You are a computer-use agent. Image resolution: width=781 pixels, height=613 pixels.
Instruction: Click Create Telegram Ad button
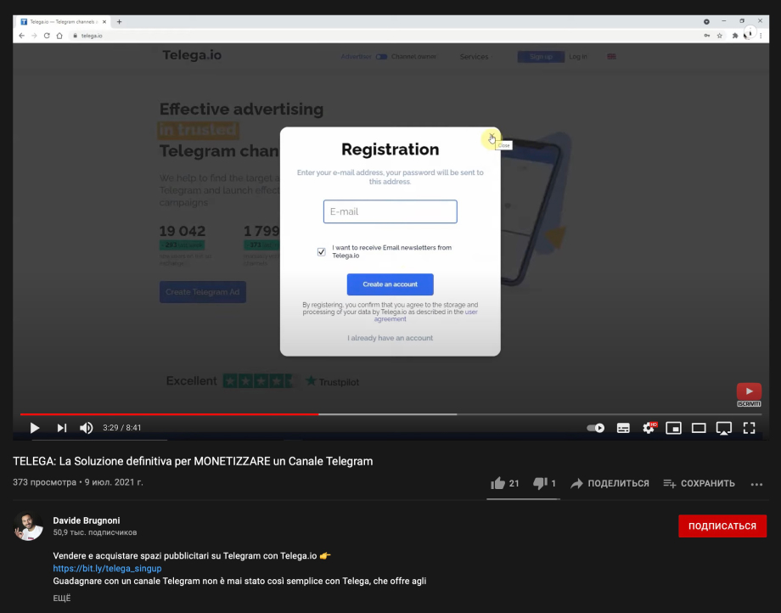(x=203, y=292)
